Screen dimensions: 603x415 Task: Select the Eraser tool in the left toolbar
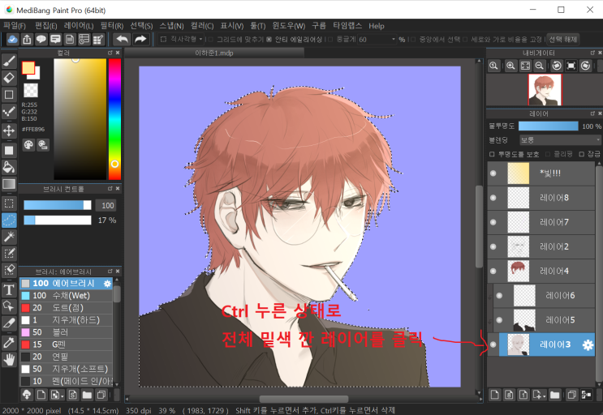tap(9, 78)
